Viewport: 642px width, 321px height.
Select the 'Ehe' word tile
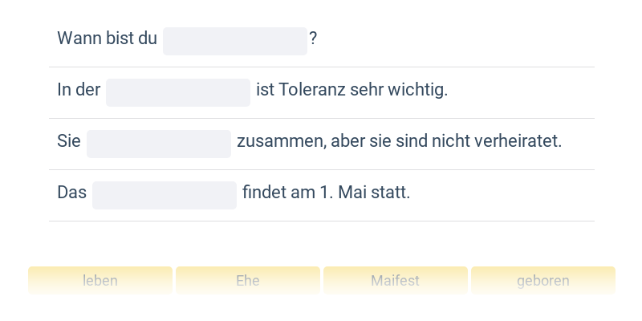248,281
